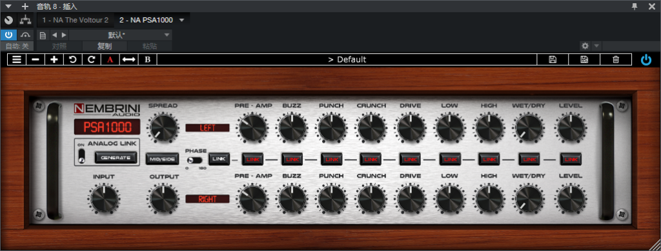Screen dimensions: 661x251
Task: Toggle the CRUNCH LINK button
Action: pyautogui.click(x=371, y=160)
